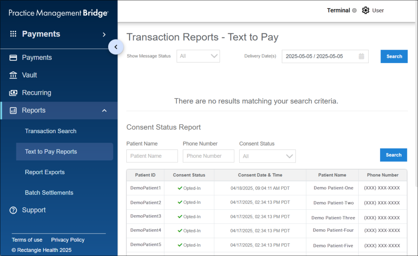Screen dimensions: 418x256
Task: Select the DemoPatient2 cell
Action: [146, 203]
